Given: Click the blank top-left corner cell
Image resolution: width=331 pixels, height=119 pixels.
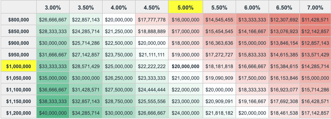Looking at the screenshot, I should pos(18,7).
